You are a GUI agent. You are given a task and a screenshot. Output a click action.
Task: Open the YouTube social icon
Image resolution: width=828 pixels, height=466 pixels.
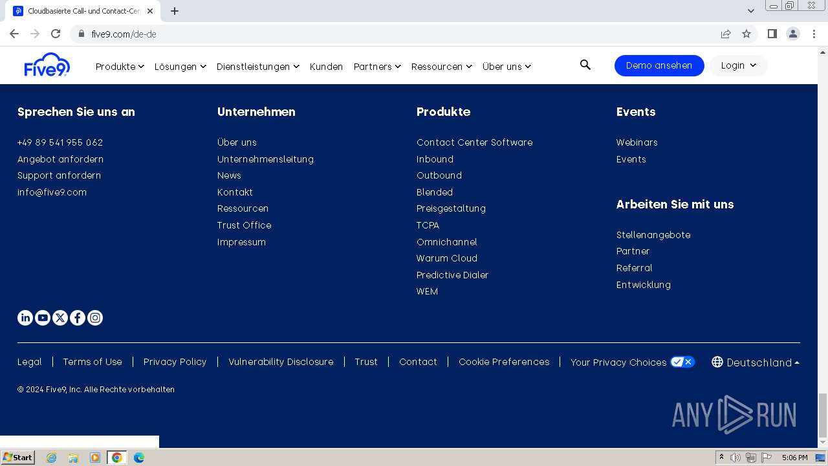[x=43, y=318]
